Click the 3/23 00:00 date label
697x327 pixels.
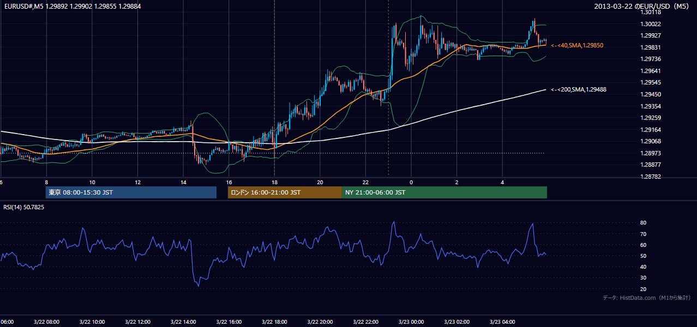coord(411,322)
